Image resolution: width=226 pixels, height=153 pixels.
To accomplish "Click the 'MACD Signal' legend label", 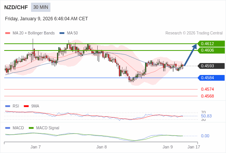I will coord(48,128).
